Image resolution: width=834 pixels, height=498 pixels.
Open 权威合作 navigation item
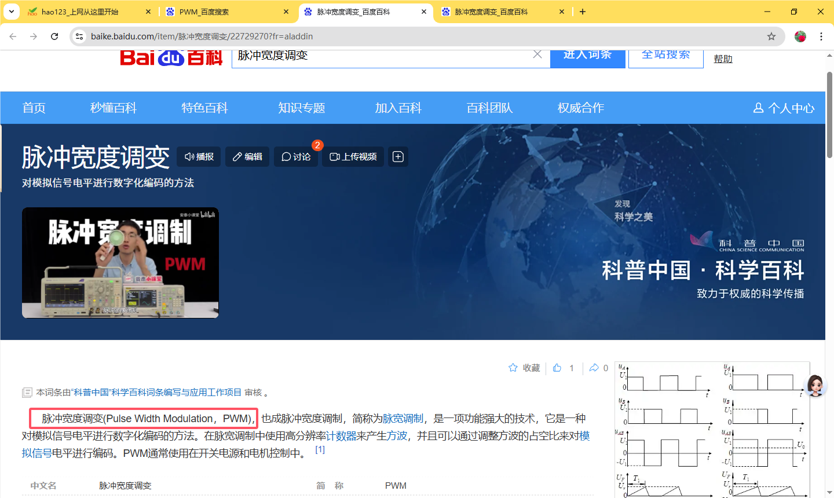[581, 108]
